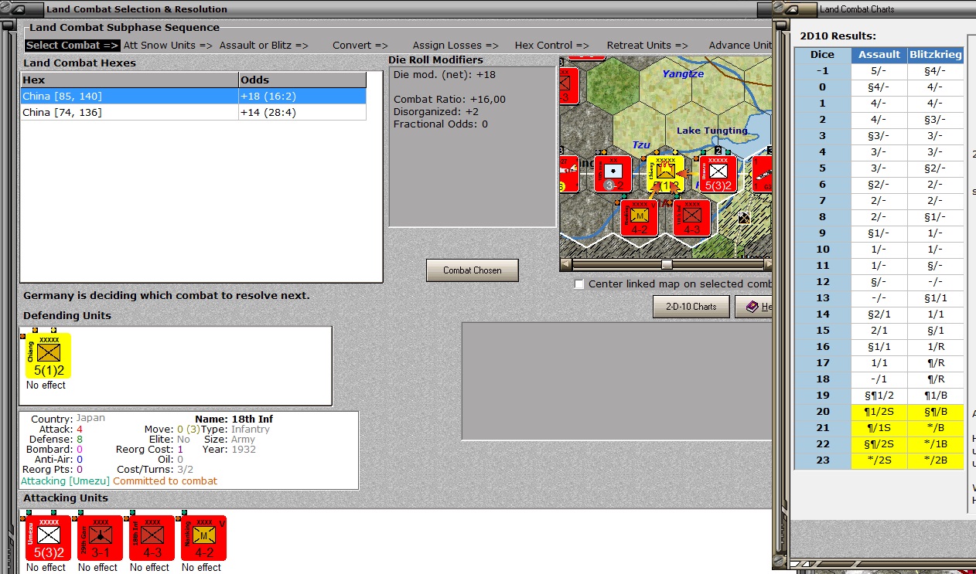Image resolution: width=976 pixels, height=574 pixels.
Task: Select the Att Snow Units subphase step
Action: pos(168,46)
